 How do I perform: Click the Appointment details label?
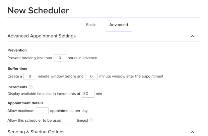coord(25,103)
